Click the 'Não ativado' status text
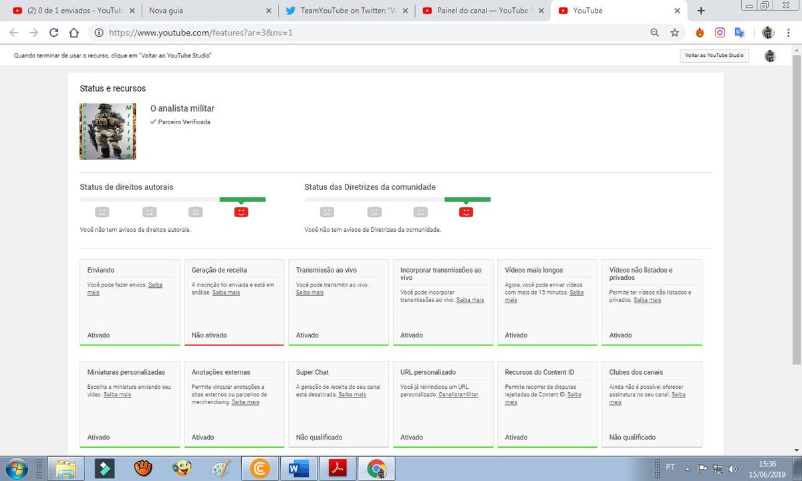802x481 pixels. [209, 335]
